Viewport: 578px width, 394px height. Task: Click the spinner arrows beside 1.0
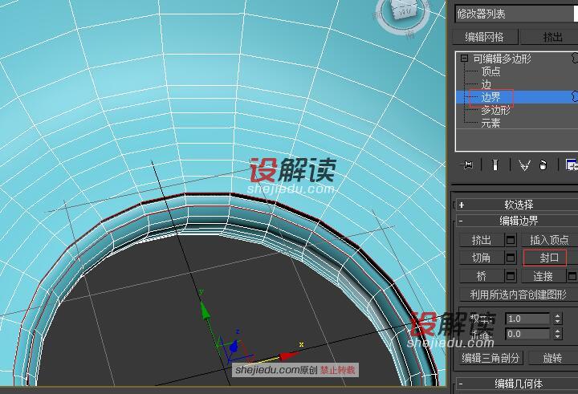557,319
